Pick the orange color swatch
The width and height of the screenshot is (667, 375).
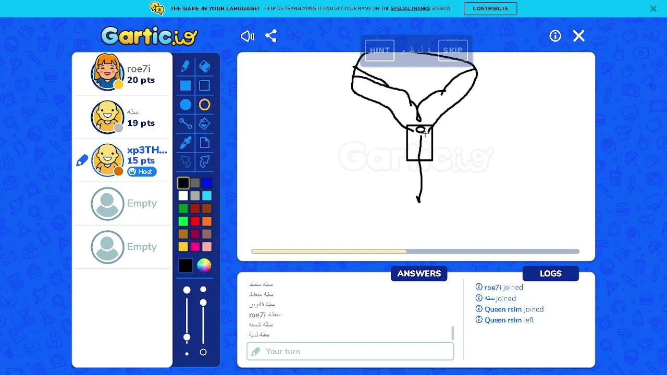tap(207, 221)
